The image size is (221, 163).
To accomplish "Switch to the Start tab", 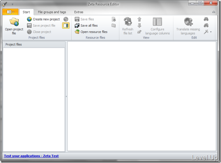I will tap(26, 12).
